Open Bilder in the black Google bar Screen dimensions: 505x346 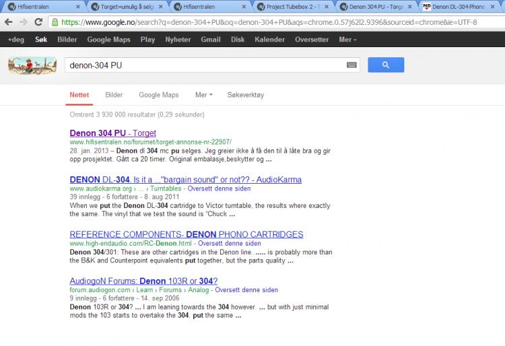click(67, 40)
